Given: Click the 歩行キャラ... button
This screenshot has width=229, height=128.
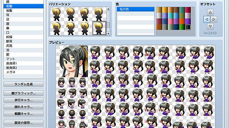Looking at the screenshot, I should point(23,100).
